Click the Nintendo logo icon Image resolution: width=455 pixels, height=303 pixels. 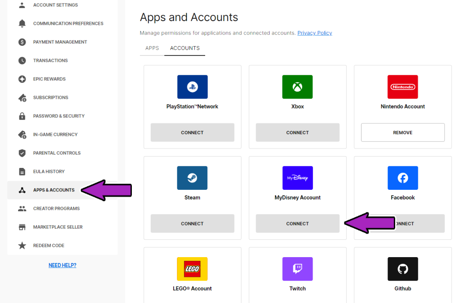click(x=402, y=87)
